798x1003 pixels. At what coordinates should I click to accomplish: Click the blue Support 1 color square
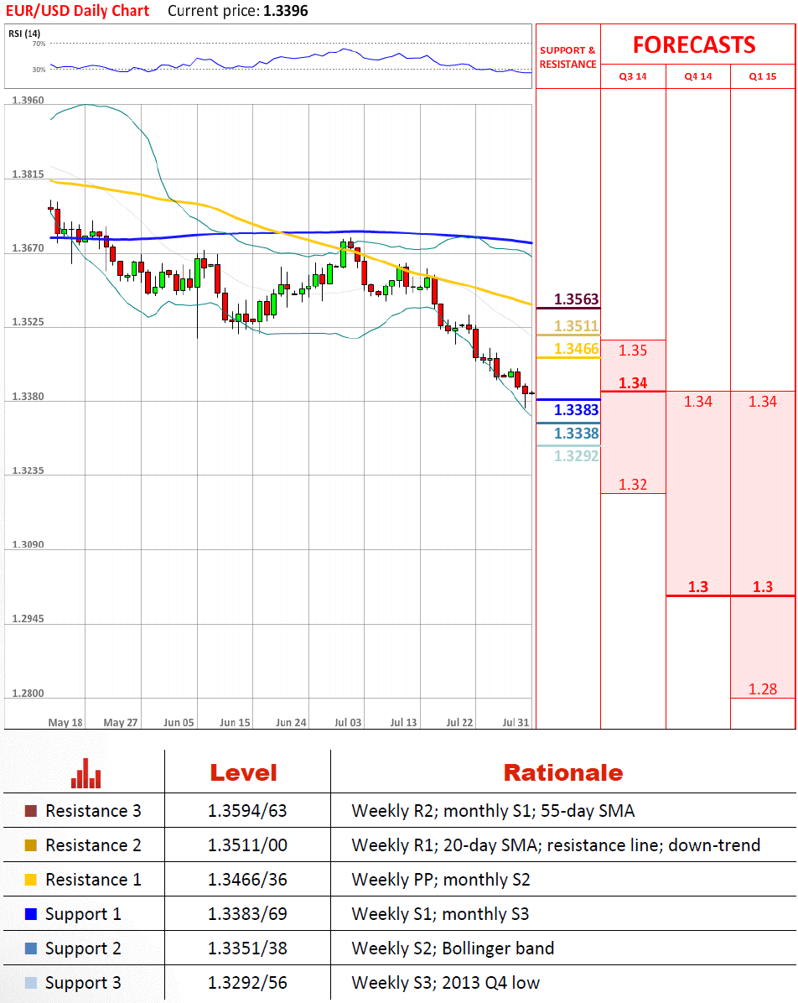(x=31, y=914)
